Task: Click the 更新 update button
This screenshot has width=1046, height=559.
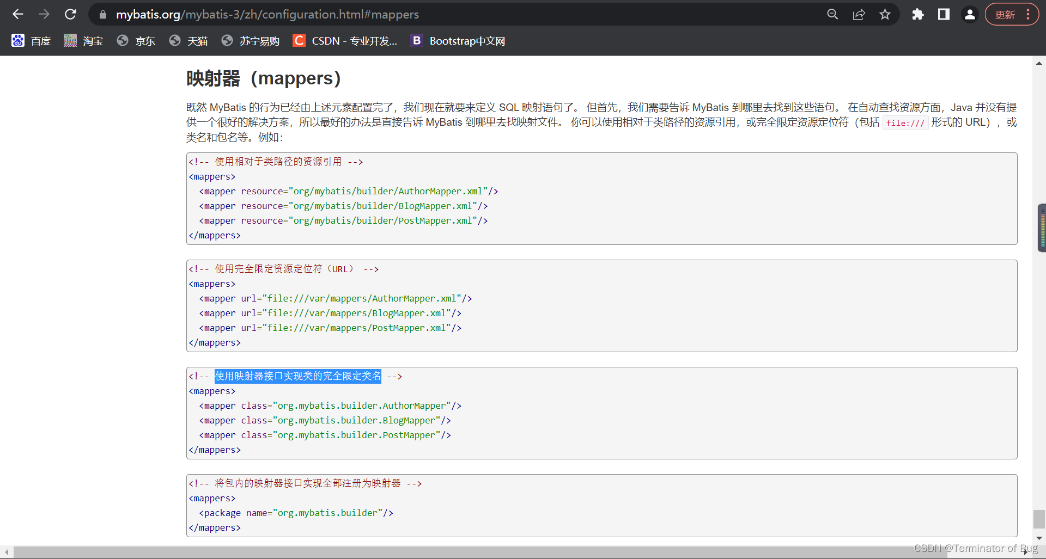Action: 1005,15
